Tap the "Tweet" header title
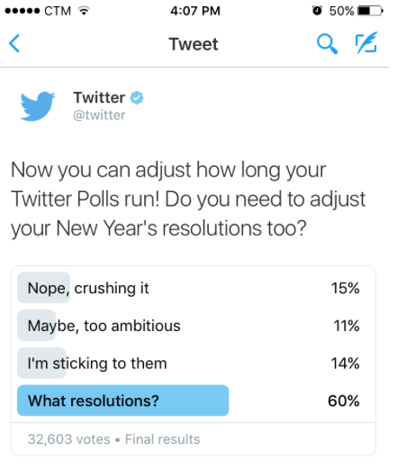This screenshot has width=406, height=471. coord(194,44)
